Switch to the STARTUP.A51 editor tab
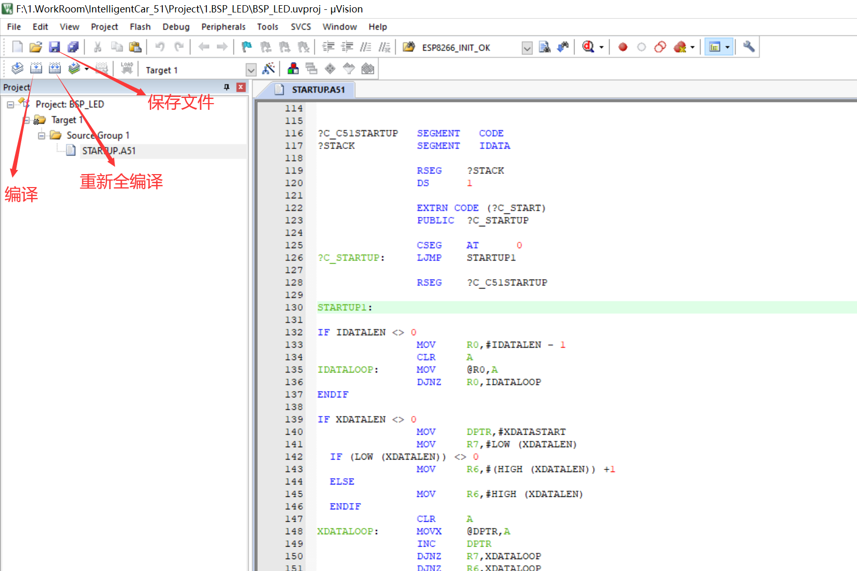 [x=310, y=90]
